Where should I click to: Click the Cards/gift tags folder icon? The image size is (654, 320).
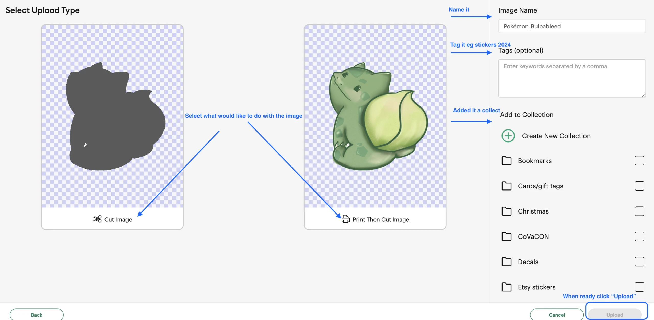point(506,186)
